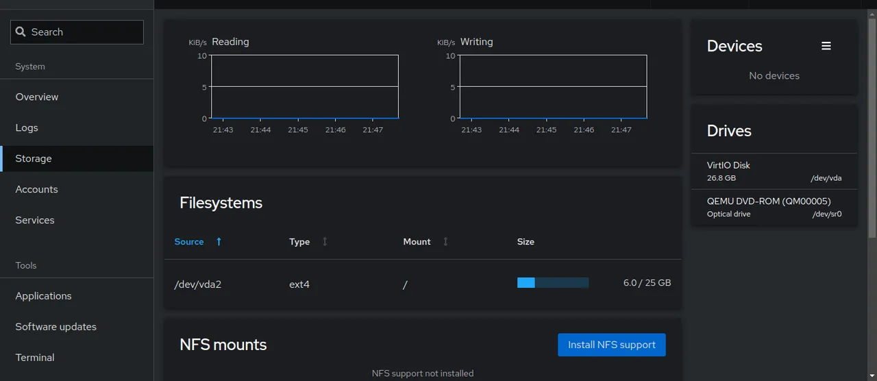The image size is (877, 381).
Task: Click the /dev/sr0 device path
Action: 827,214
